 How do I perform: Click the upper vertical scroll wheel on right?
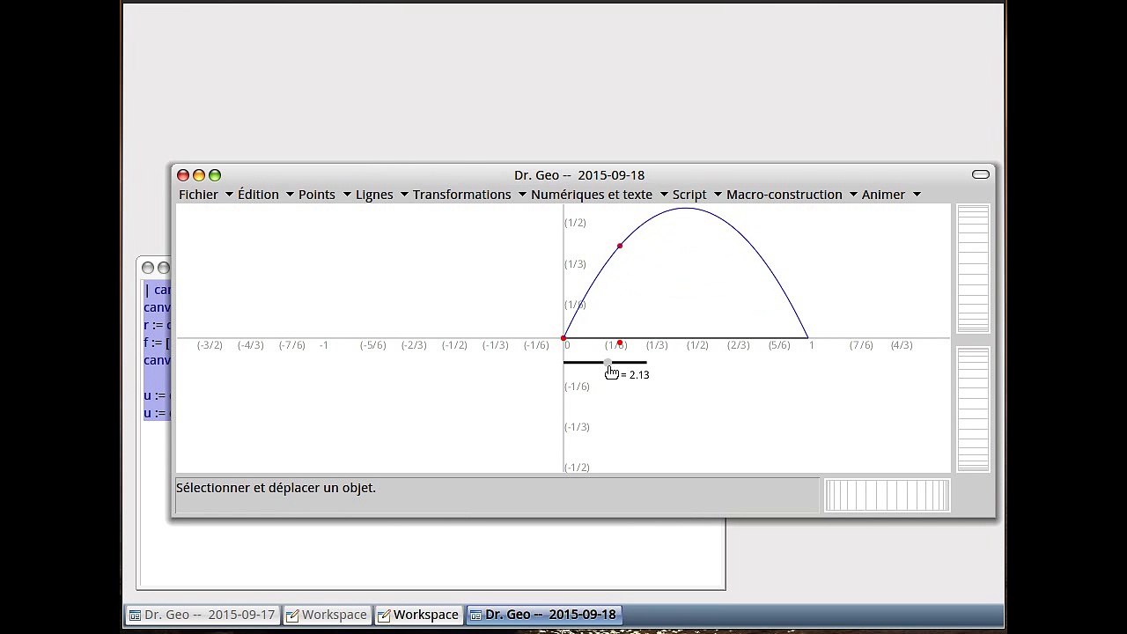[973, 269]
